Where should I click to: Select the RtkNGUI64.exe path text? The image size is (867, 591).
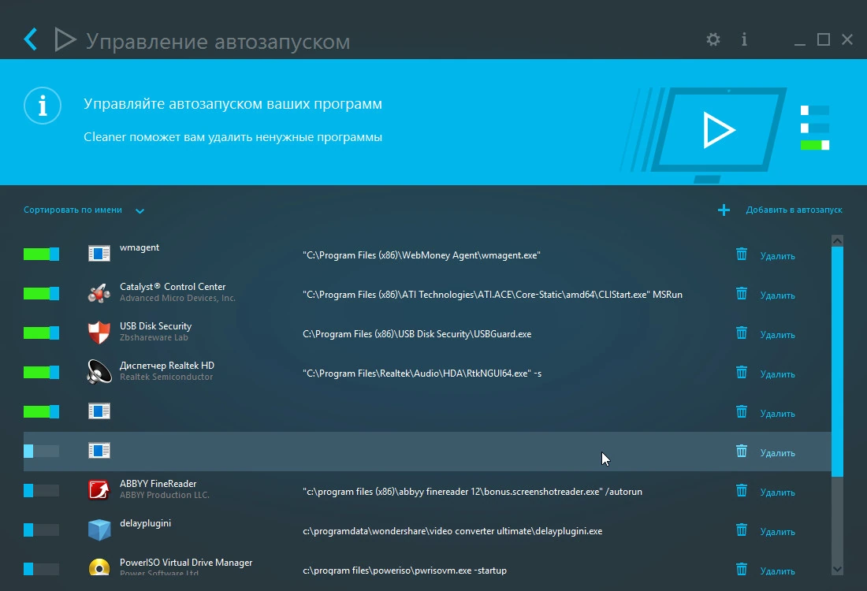[422, 374]
